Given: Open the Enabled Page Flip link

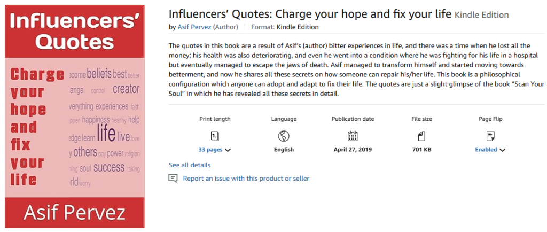Looking at the screenshot, I should pos(486,150).
